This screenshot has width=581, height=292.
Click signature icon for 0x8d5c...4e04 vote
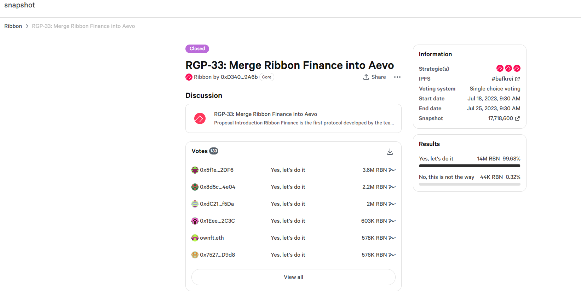pos(392,187)
